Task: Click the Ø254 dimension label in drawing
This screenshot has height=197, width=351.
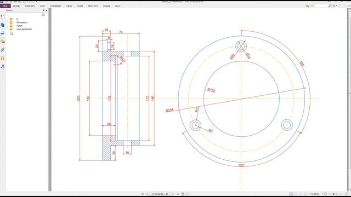Action: [169, 110]
